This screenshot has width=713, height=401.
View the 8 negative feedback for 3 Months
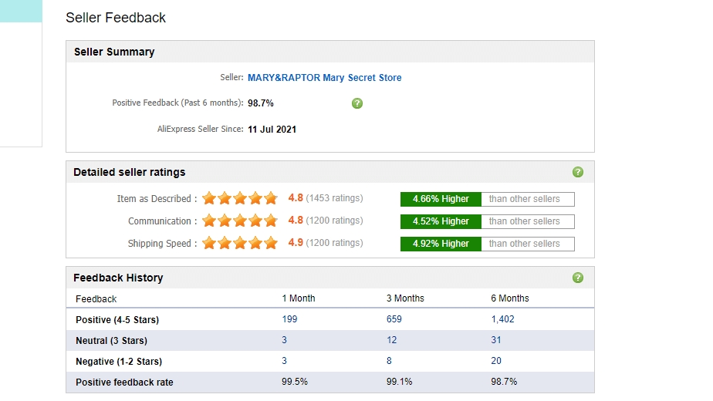[389, 361]
